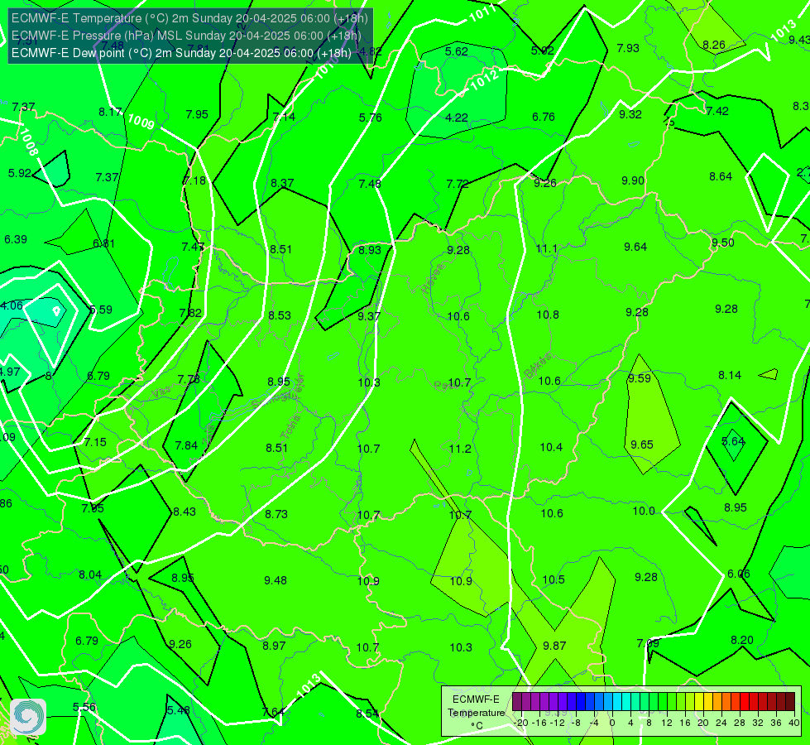Click the dark red swatch at 40 in legend
This screenshot has width=810, height=745.
coord(790,702)
